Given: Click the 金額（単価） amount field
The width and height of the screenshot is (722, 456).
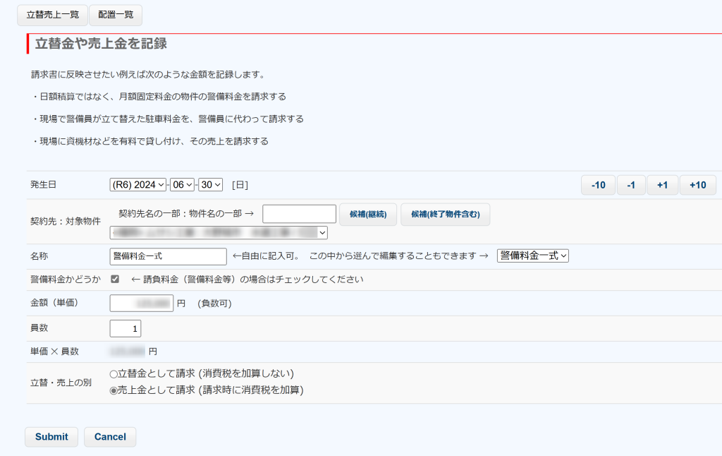Looking at the screenshot, I should [x=142, y=304].
